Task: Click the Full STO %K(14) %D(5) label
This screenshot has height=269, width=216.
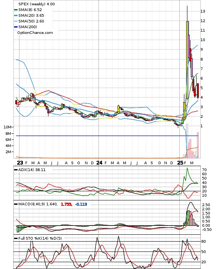Action: [x=40, y=238]
